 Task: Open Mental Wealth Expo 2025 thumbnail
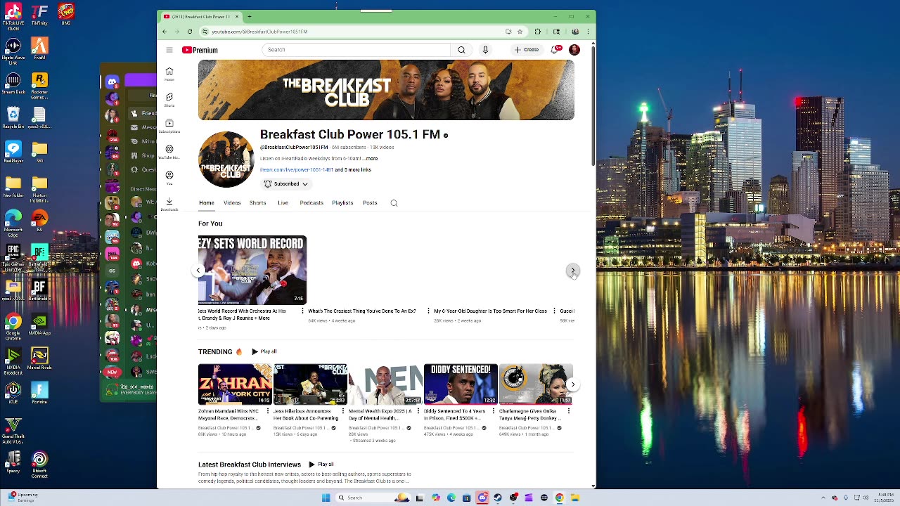click(x=385, y=384)
